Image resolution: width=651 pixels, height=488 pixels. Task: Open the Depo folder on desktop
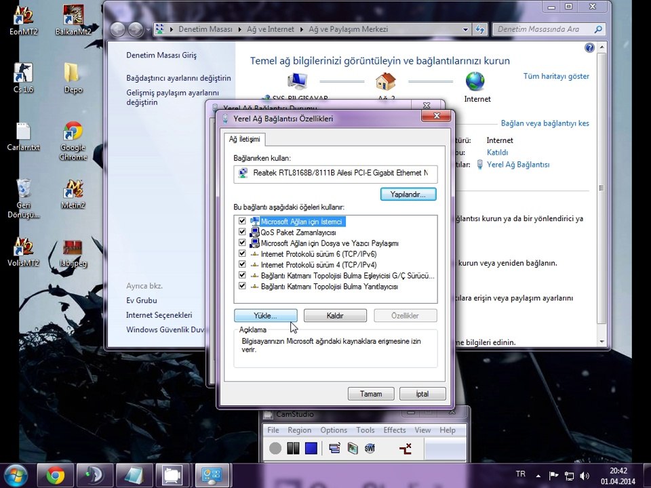pos(73,77)
